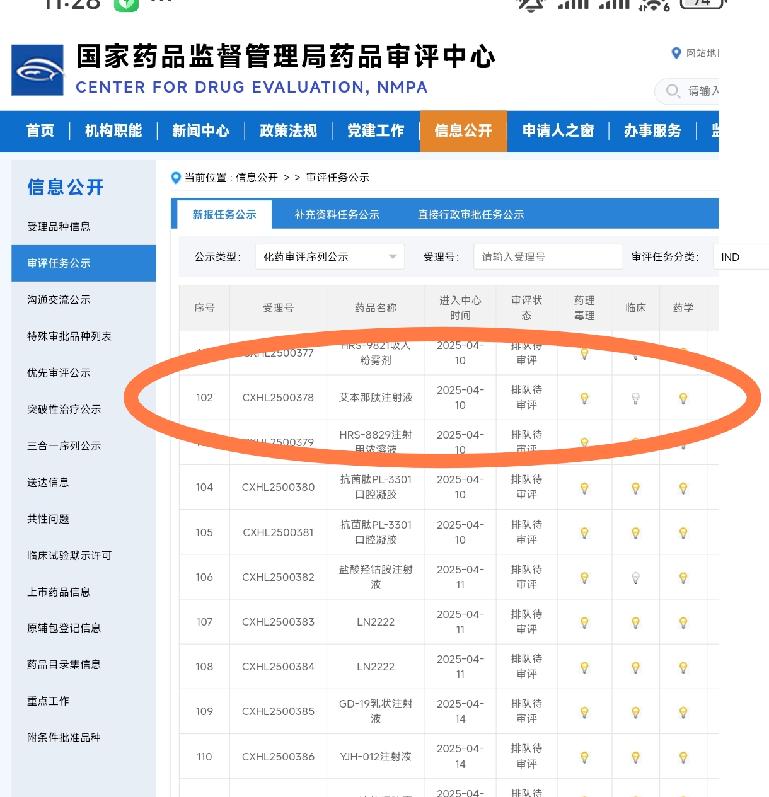Open 党建工作 in the top navigation

coord(376,131)
